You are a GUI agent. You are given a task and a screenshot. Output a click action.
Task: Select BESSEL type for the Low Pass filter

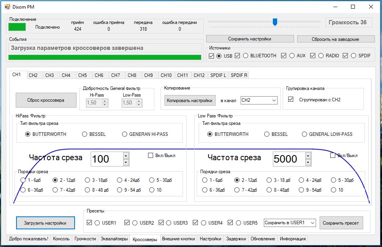click(267, 134)
